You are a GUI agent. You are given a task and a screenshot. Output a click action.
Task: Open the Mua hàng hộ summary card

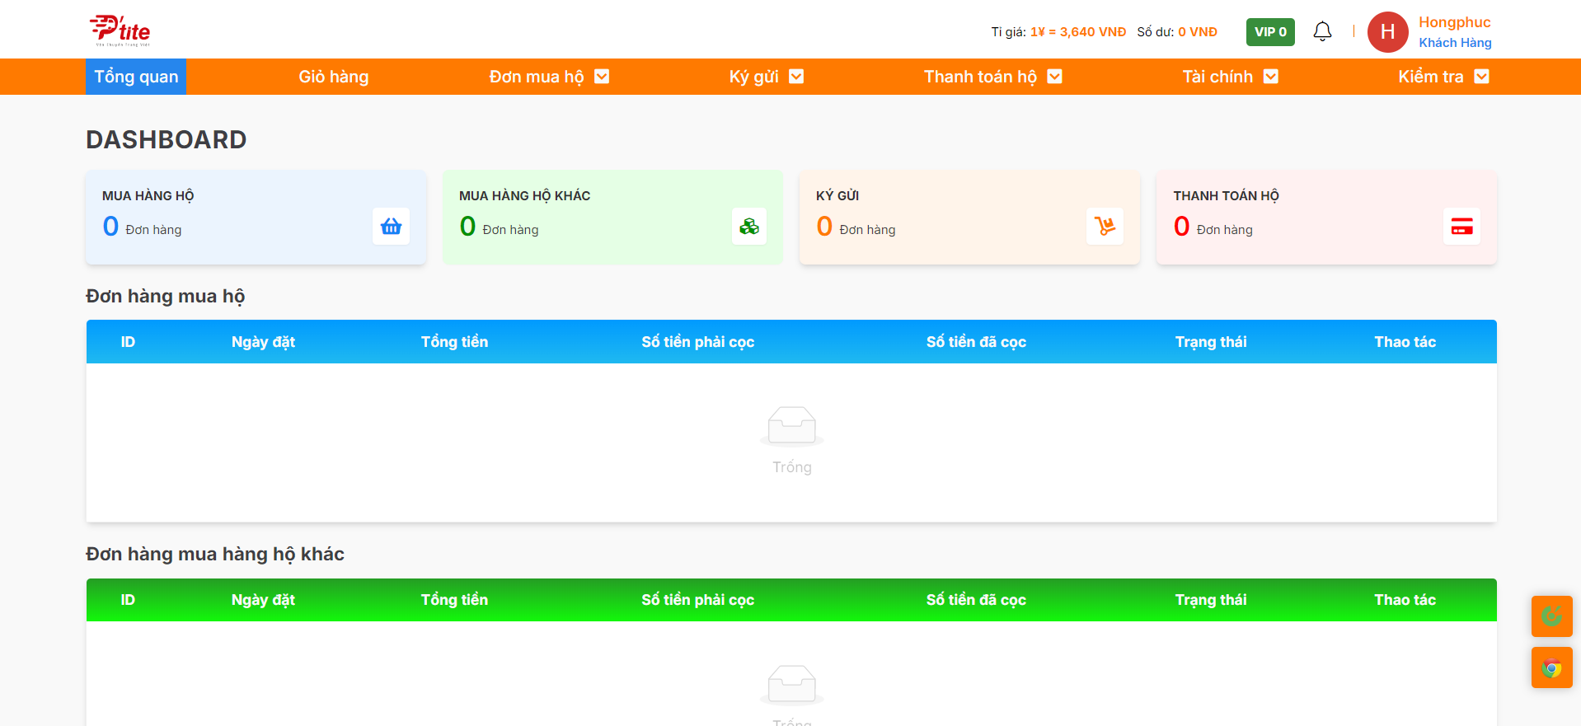click(x=256, y=218)
